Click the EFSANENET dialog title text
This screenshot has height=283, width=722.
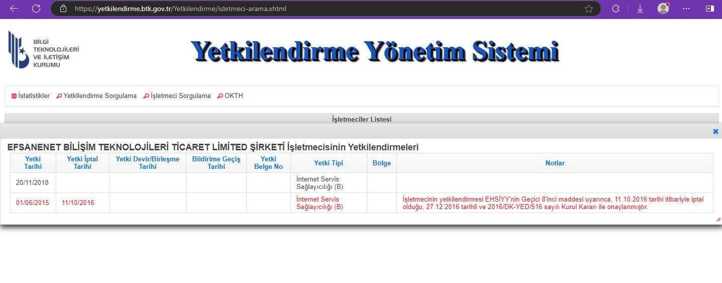213,147
